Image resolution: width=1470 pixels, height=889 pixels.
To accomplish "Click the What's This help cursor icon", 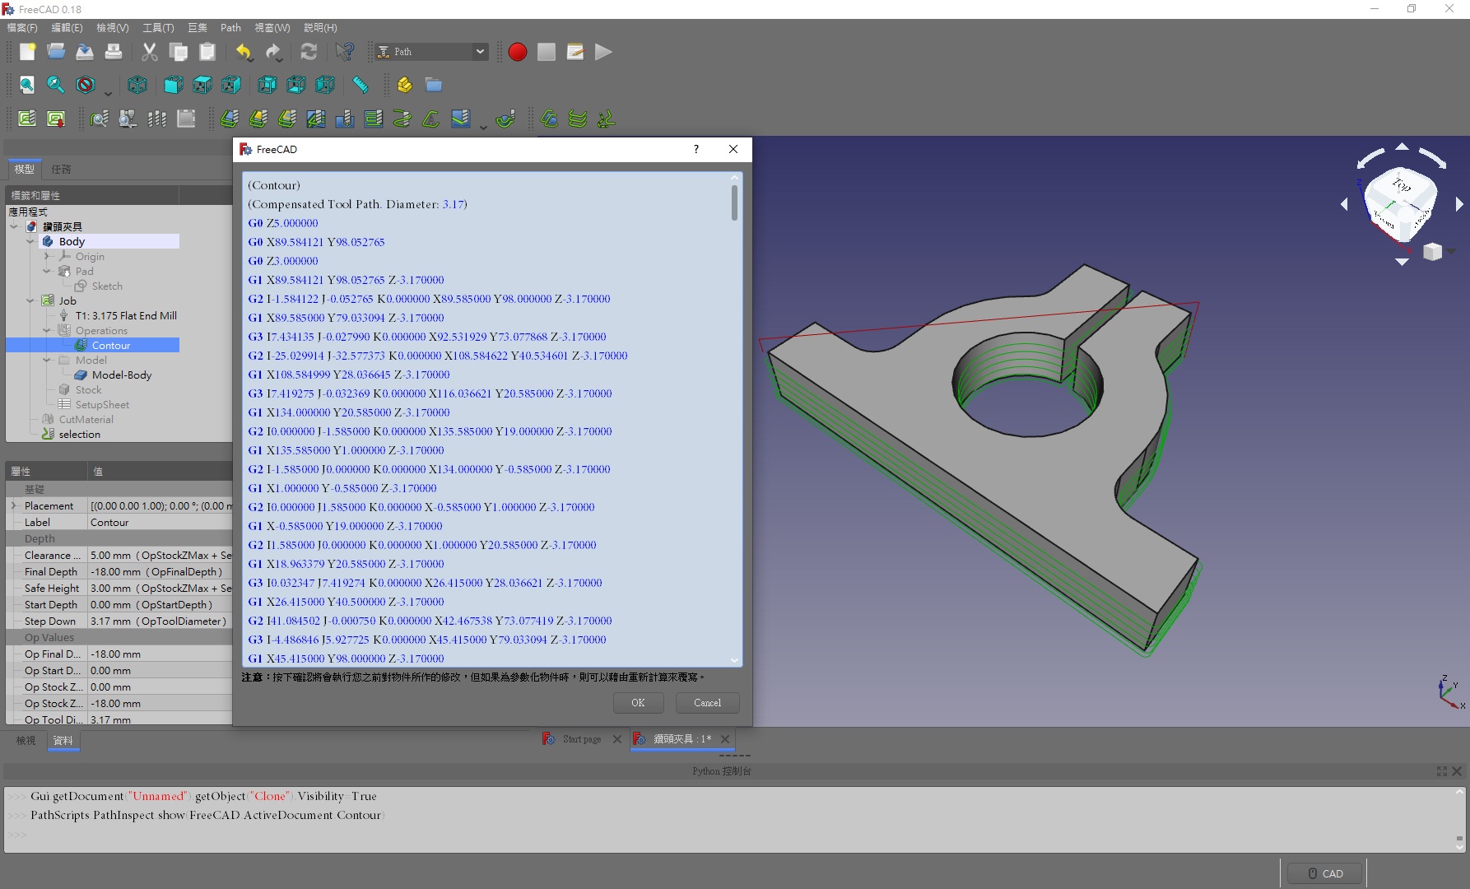I will [x=345, y=52].
